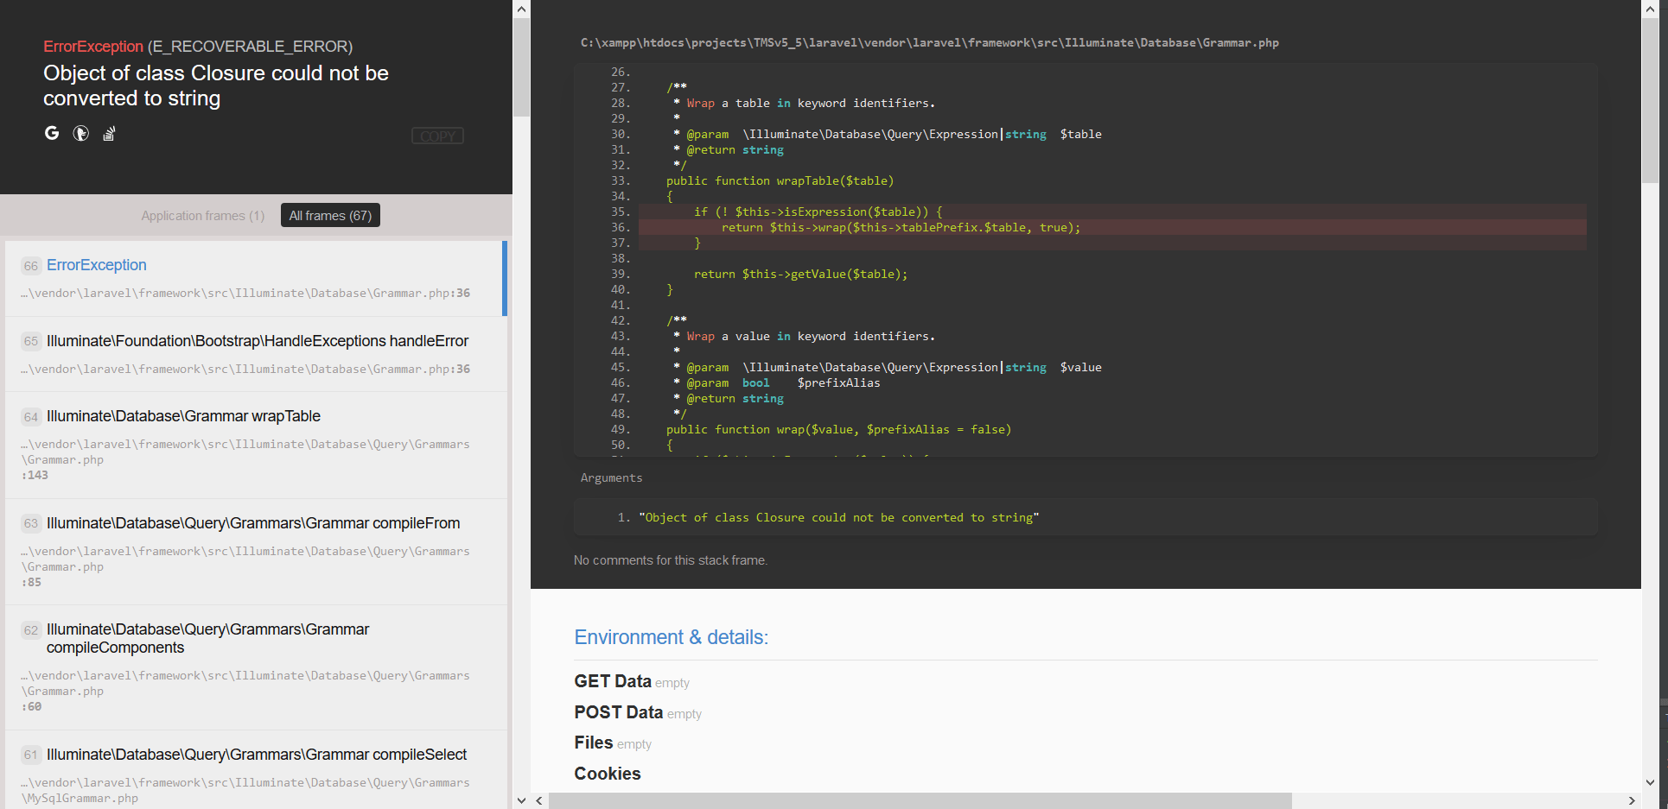Click details pane scrollbar down arrow
1668x809 pixels.
1650,782
